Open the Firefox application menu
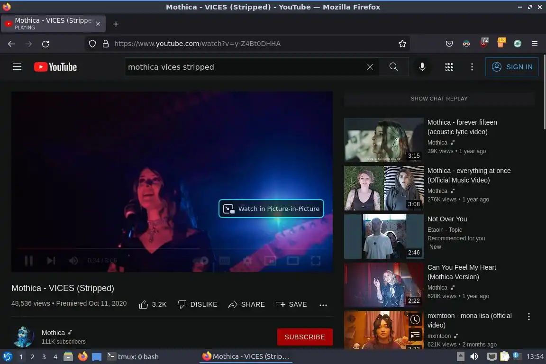This screenshot has height=364, width=546. 535,44
